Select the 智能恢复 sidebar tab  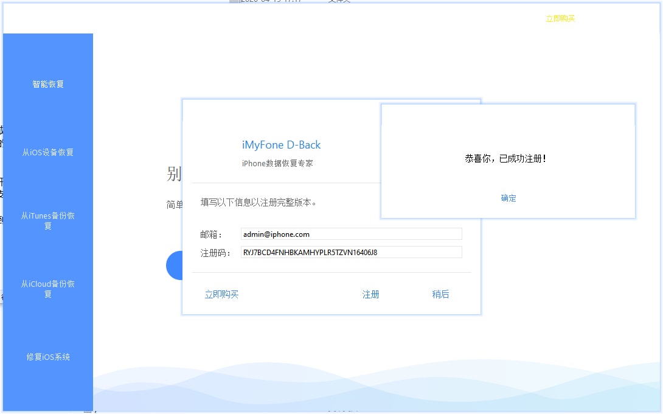(48, 84)
